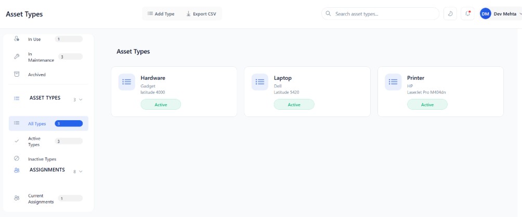522x217 pixels.
Task: Toggle dark mode with the moon icon
Action: pos(450,14)
